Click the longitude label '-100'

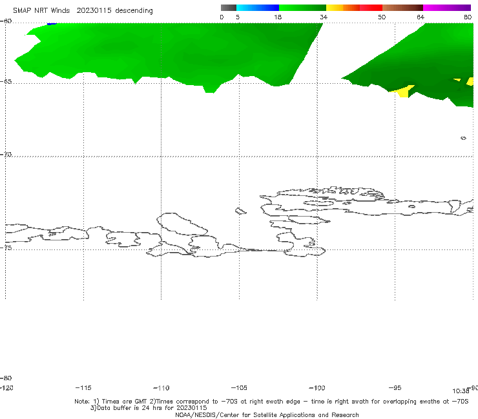point(317,387)
